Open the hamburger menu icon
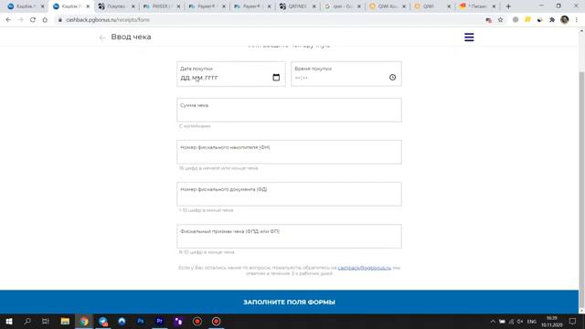Image resolution: width=585 pixels, height=329 pixels. coord(469,37)
